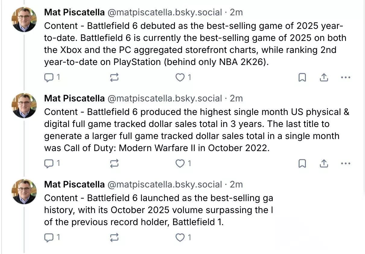Like the post mentioning NBA 2K26
This screenshot has height=254, width=365.
tap(180, 78)
